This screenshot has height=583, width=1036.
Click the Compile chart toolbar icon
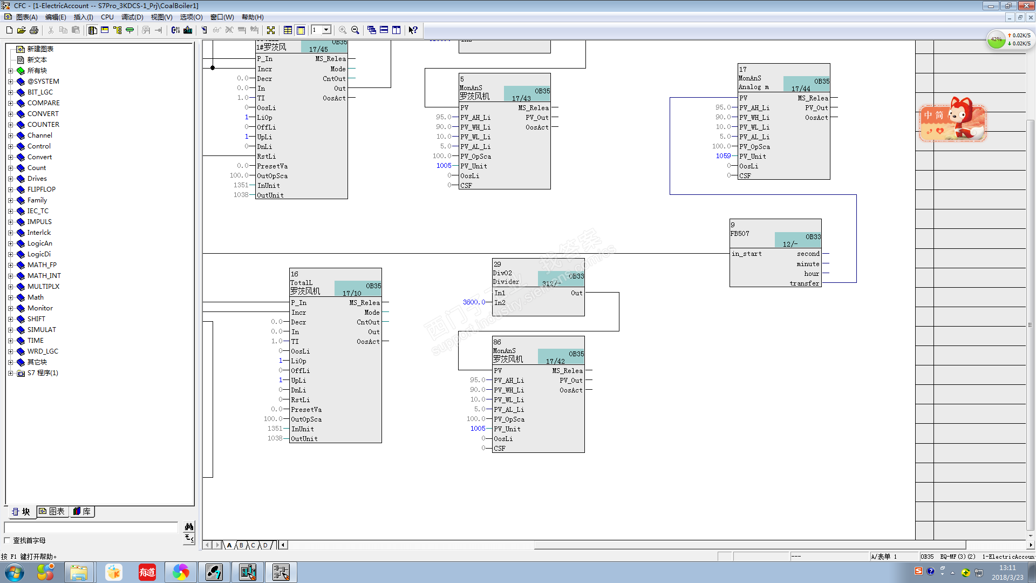tap(175, 30)
